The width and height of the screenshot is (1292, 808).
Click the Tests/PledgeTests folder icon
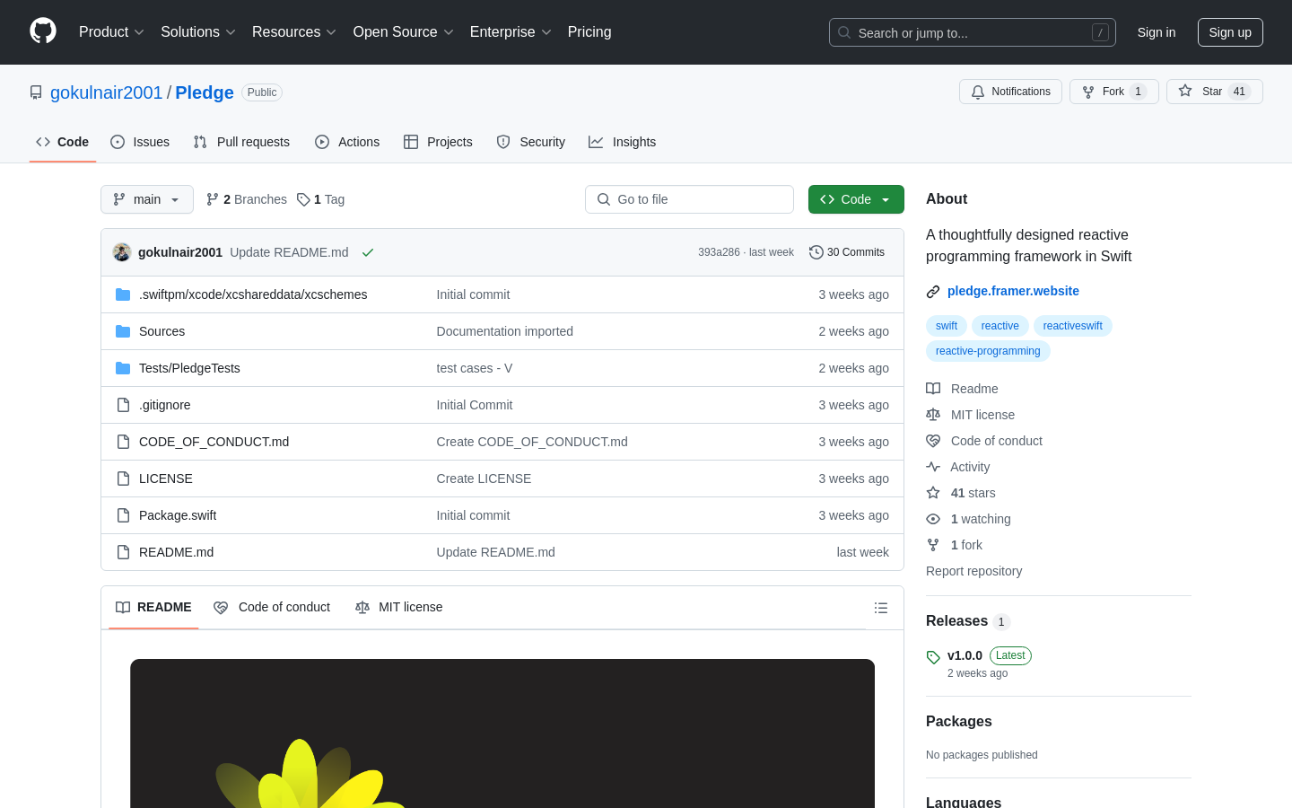[123, 368]
